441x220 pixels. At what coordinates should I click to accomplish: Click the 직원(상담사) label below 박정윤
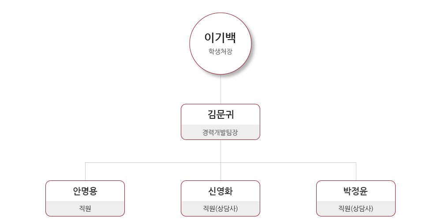pyautogui.click(x=355, y=209)
